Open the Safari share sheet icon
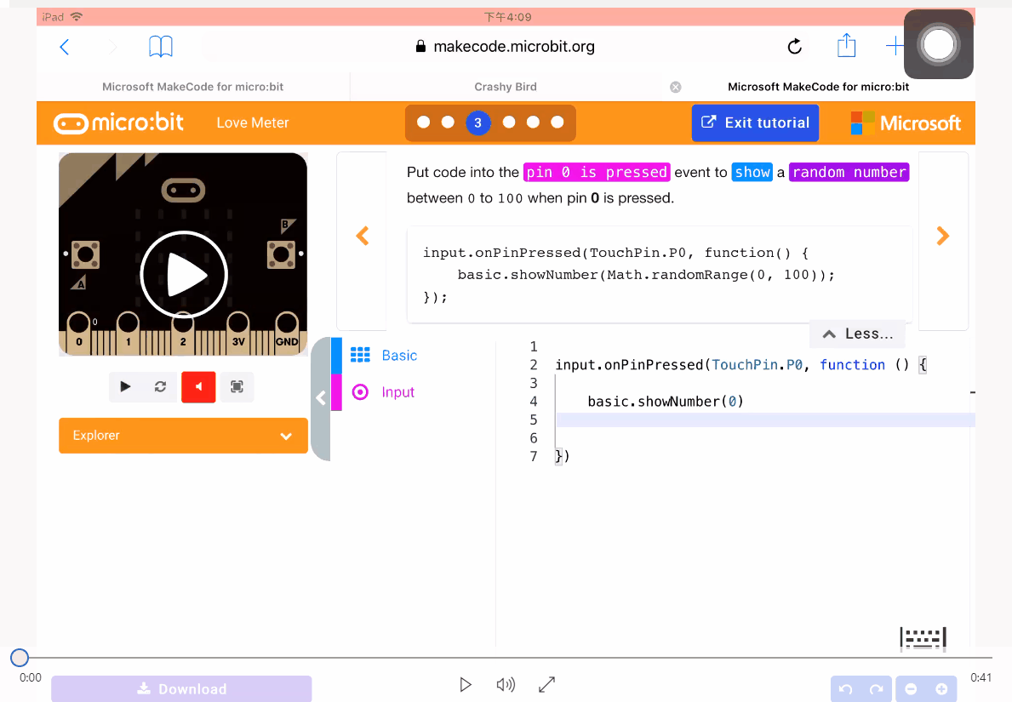This screenshot has height=702, width=1012. tap(846, 45)
